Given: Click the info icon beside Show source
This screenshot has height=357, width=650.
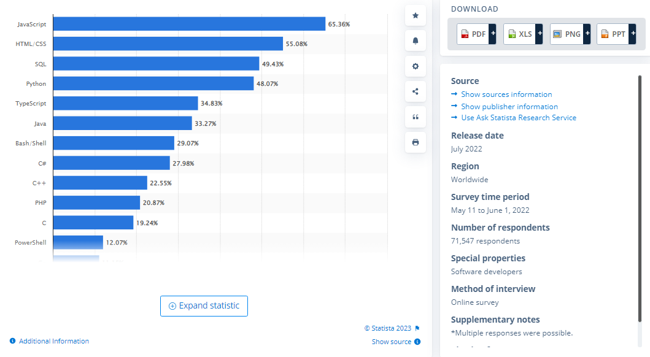Looking at the screenshot, I should (x=417, y=342).
